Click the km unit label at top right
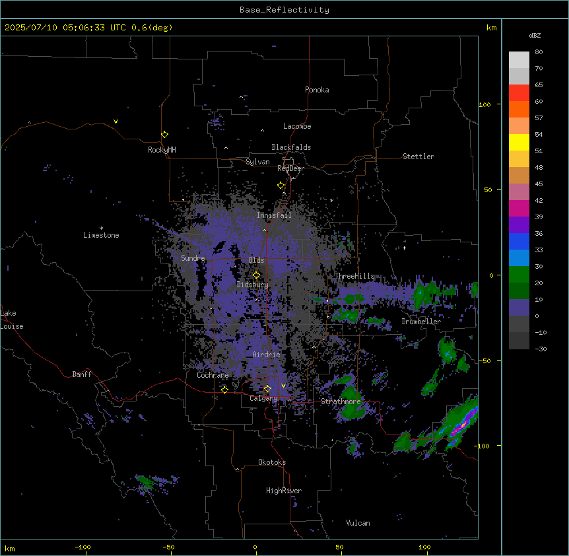Viewport: 569px width, 556px height. (x=491, y=28)
